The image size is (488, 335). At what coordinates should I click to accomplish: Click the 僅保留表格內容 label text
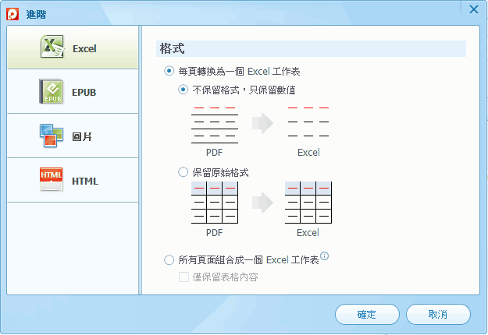tap(226, 277)
